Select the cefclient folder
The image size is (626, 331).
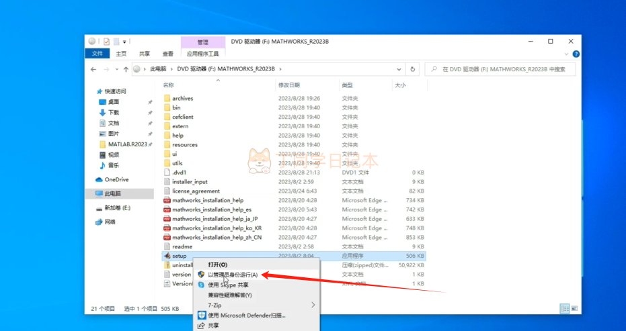tap(182, 117)
